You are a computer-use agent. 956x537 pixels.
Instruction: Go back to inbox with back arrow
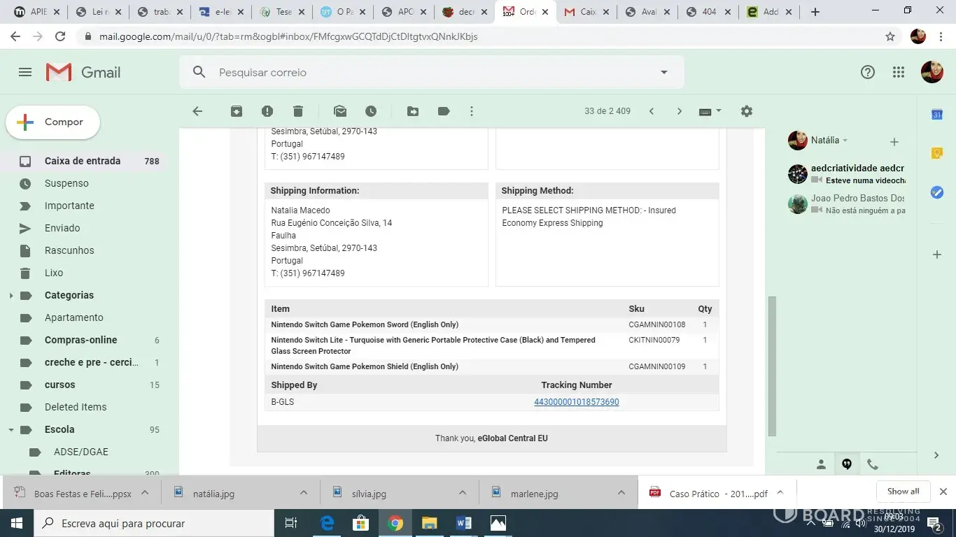click(x=197, y=111)
